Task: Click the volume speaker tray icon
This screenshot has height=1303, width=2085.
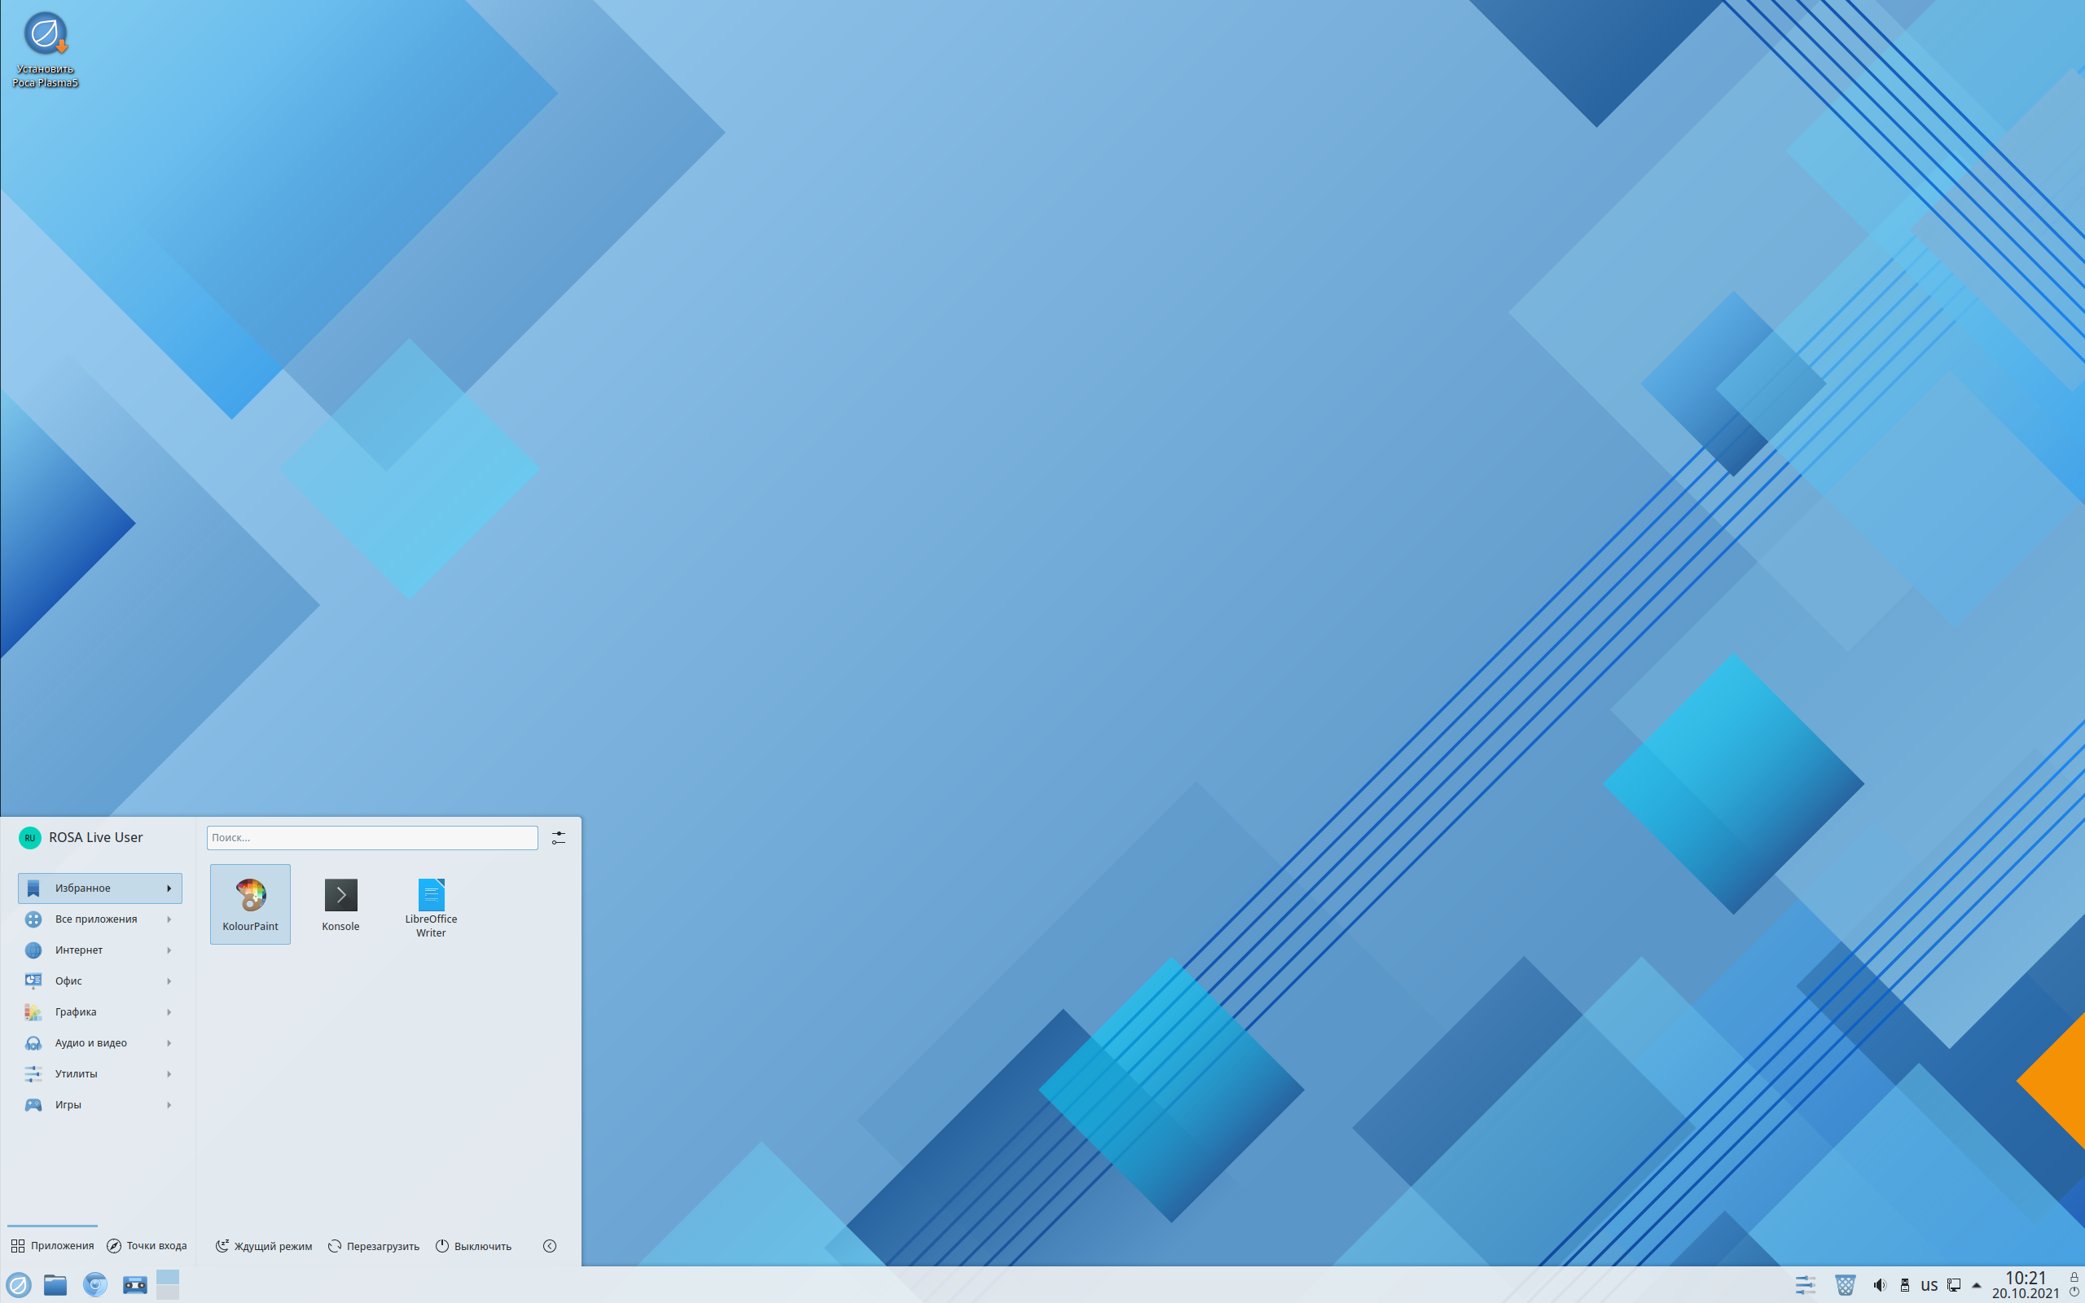Action: pos(1880,1285)
